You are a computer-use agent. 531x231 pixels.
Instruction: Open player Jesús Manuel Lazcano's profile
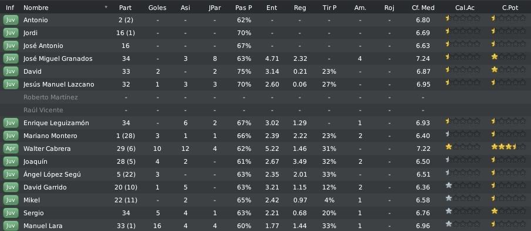pos(59,84)
